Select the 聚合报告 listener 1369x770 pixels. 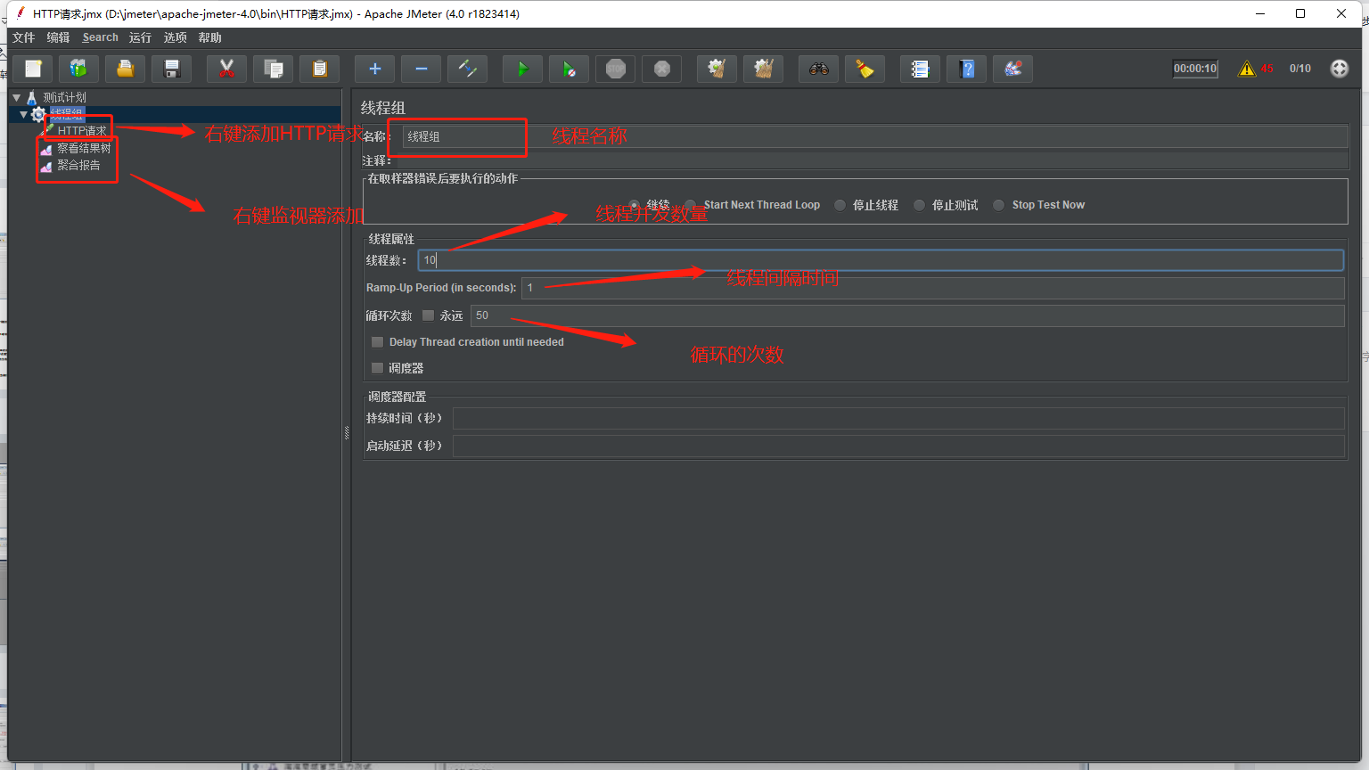(78, 165)
